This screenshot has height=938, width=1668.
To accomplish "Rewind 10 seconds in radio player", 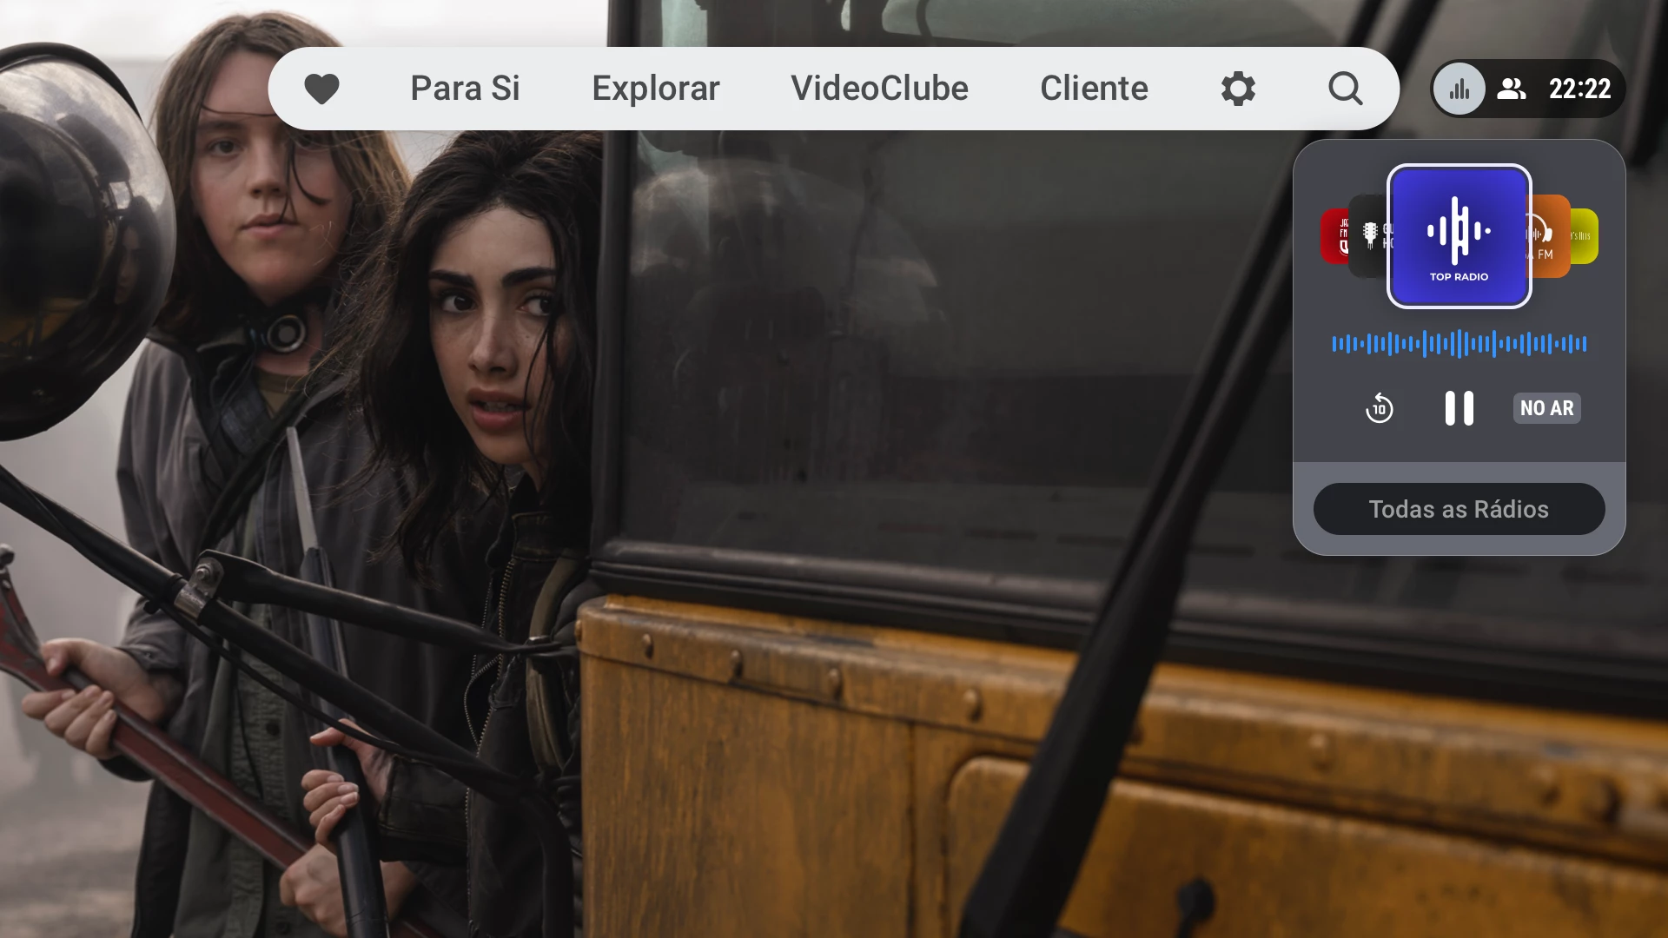I will tap(1379, 408).
